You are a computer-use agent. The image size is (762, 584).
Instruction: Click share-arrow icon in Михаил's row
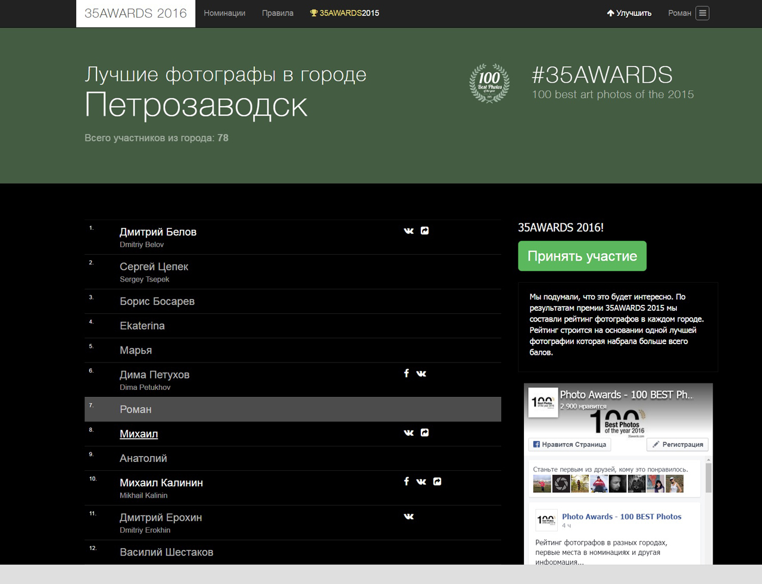[x=424, y=433]
